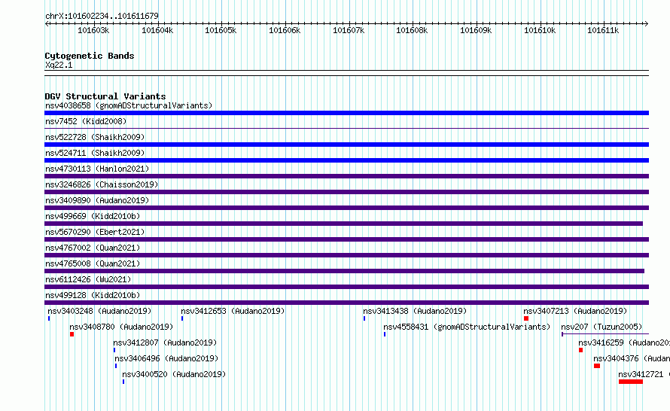Click the nsv3400520 (Audano2019) label
670x411 pixels.
[174, 374]
